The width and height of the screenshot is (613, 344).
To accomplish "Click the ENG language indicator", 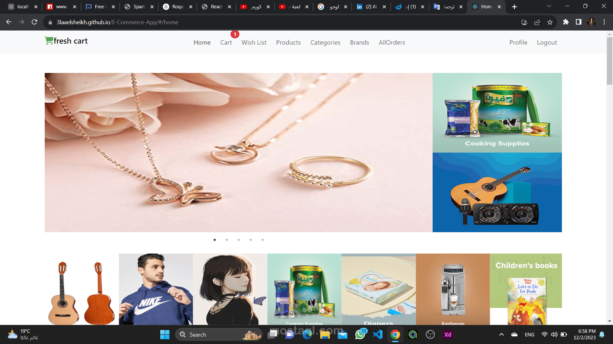I will click(529, 334).
